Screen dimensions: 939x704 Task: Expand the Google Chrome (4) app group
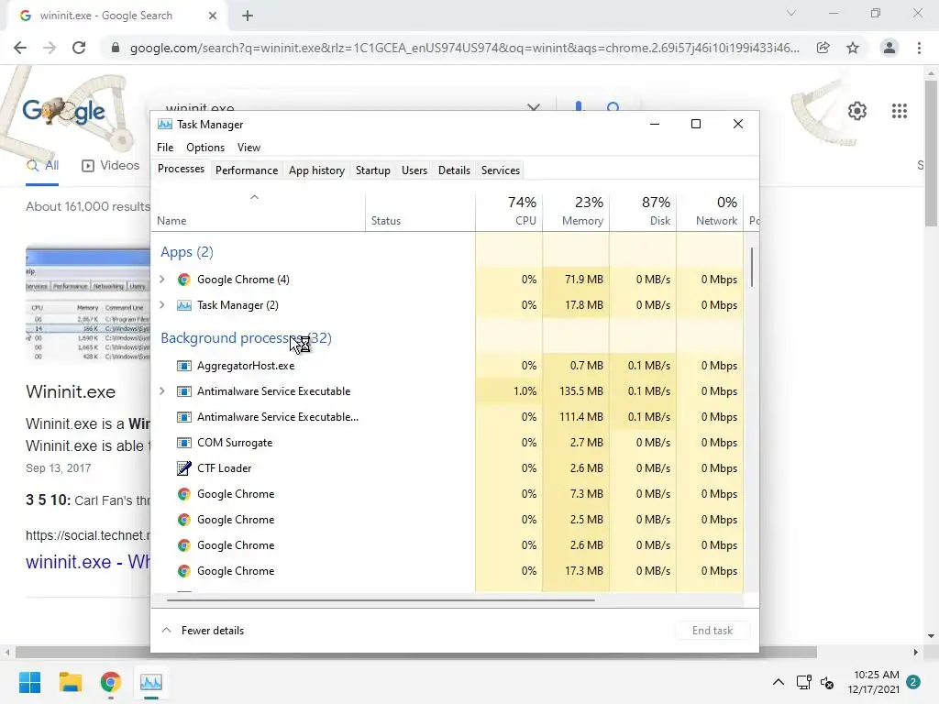(161, 280)
